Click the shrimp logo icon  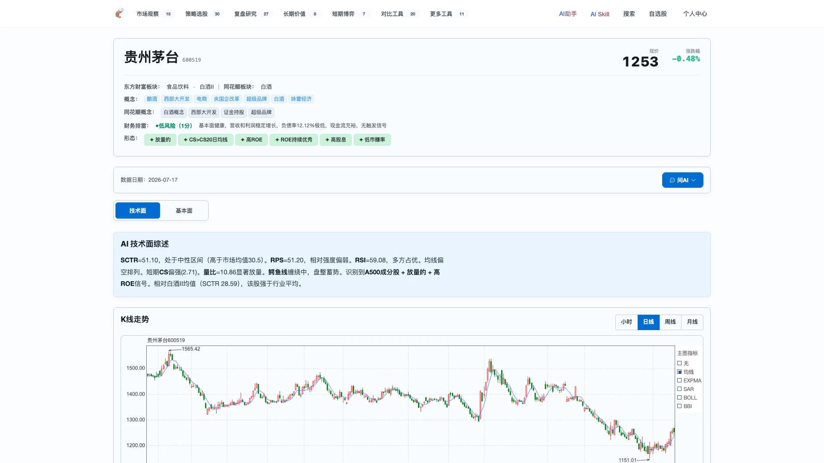click(x=119, y=14)
